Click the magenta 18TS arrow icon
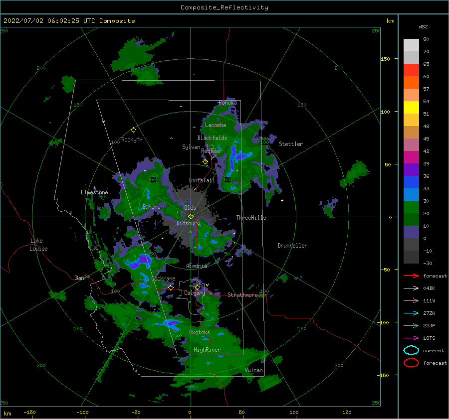Image resolution: width=449 pixels, height=419 pixels. 411,338
